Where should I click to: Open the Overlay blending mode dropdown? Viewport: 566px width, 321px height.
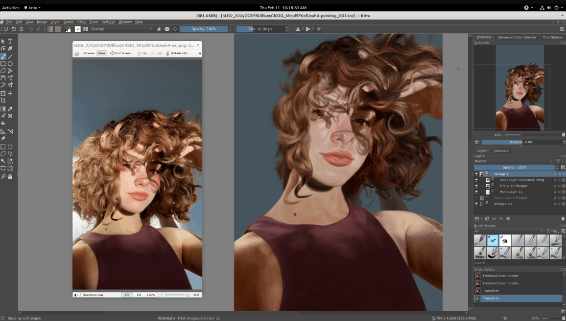coord(121,29)
